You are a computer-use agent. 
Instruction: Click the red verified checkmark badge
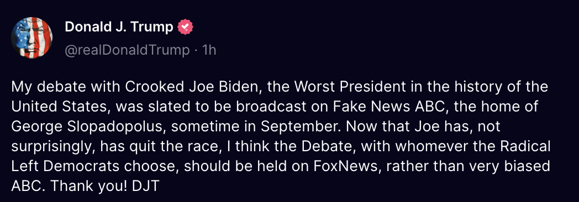[x=186, y=27]
